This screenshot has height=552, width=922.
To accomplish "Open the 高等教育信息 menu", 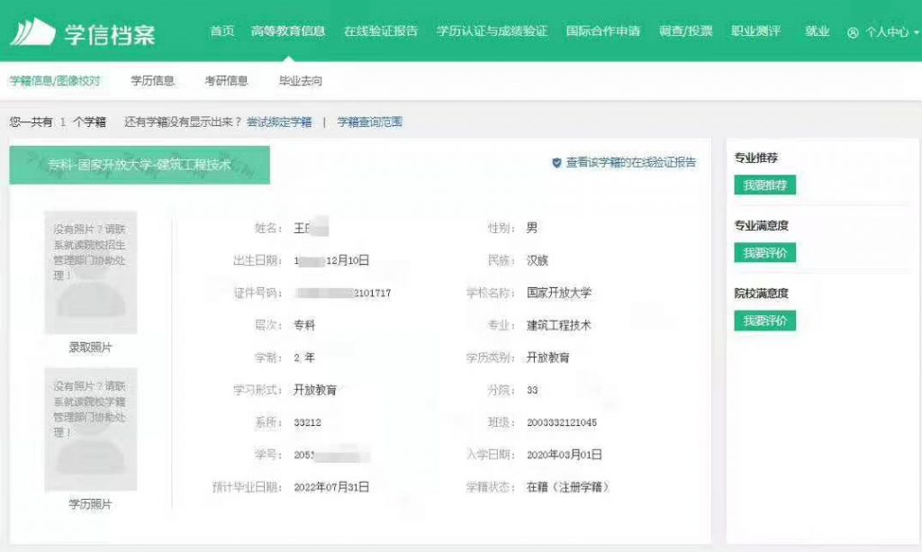I will (288, 32).
